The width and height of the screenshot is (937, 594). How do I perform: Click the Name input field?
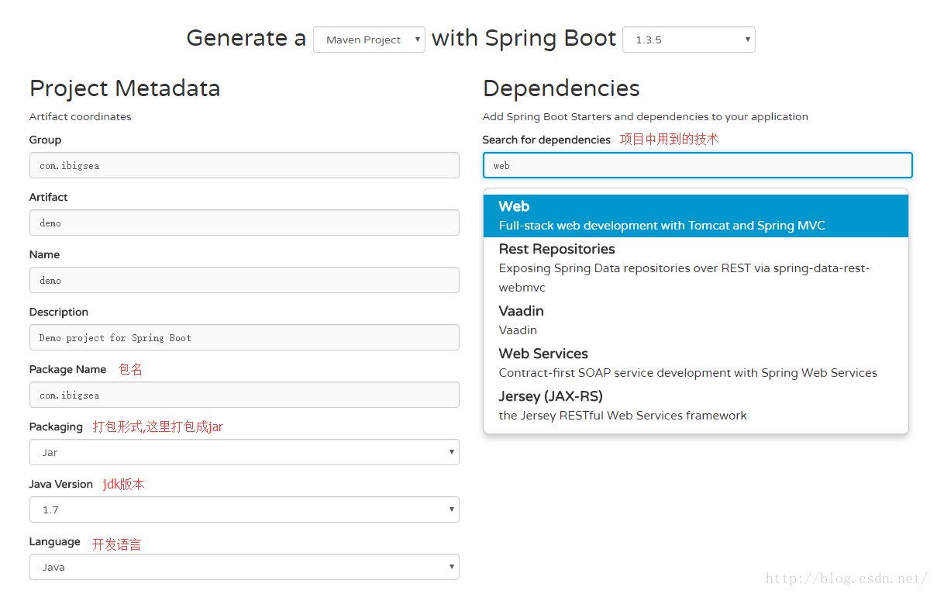click(x=244, y=280)
